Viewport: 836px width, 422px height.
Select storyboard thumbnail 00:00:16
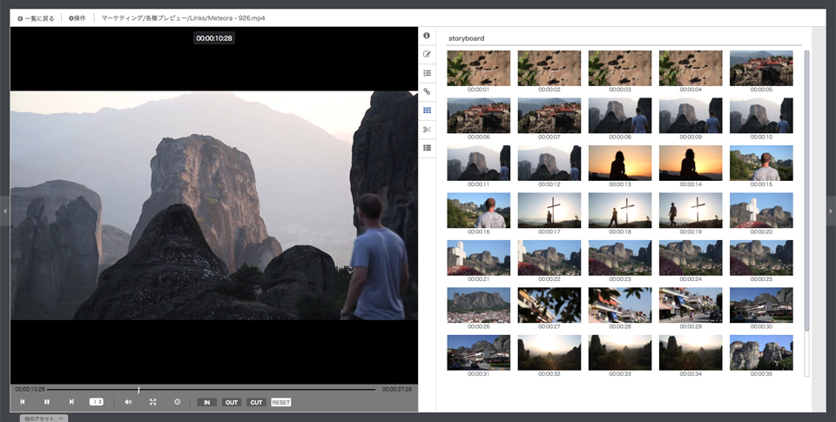coord(478,211)
